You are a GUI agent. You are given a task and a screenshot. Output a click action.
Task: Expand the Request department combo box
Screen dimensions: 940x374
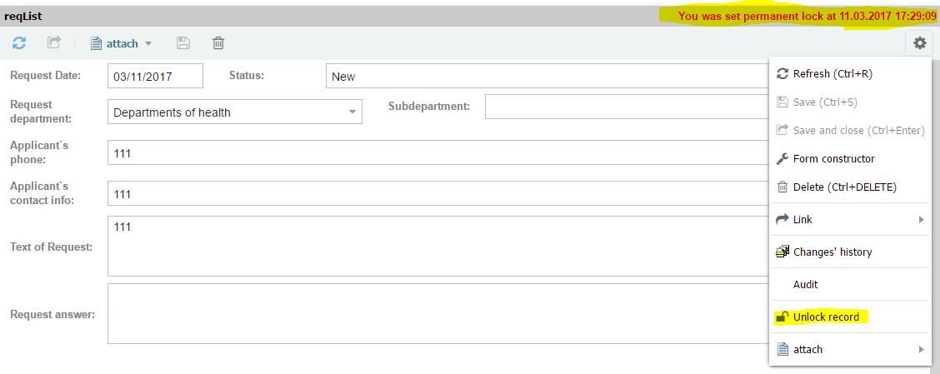(352, 112)
